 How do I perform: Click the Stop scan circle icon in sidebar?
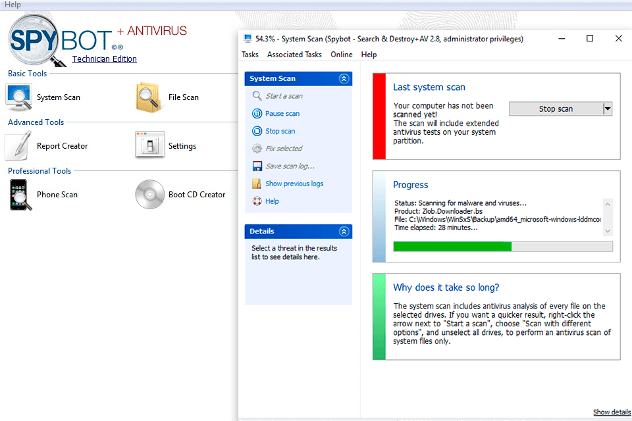point(257,131)
